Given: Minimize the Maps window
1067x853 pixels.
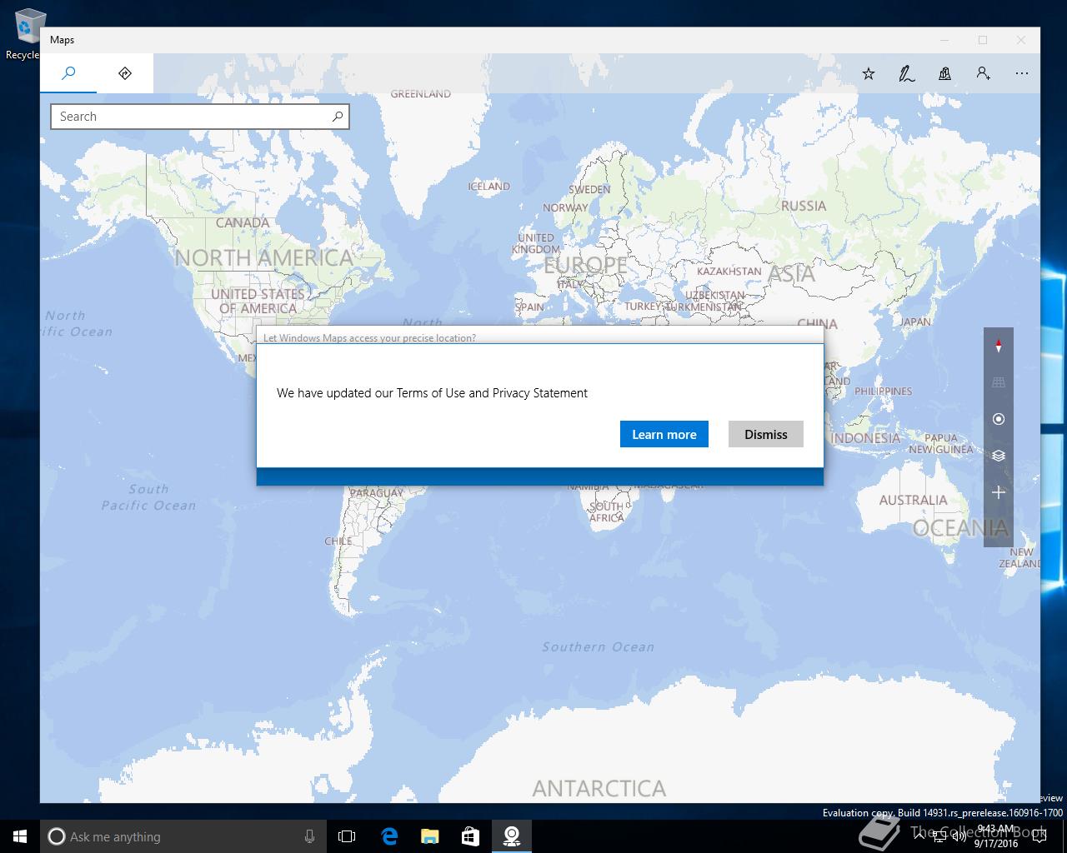Looking at the screenshot, I should coord(944,40).
